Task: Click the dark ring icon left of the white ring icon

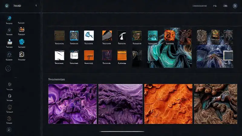Action: point(9,54)
